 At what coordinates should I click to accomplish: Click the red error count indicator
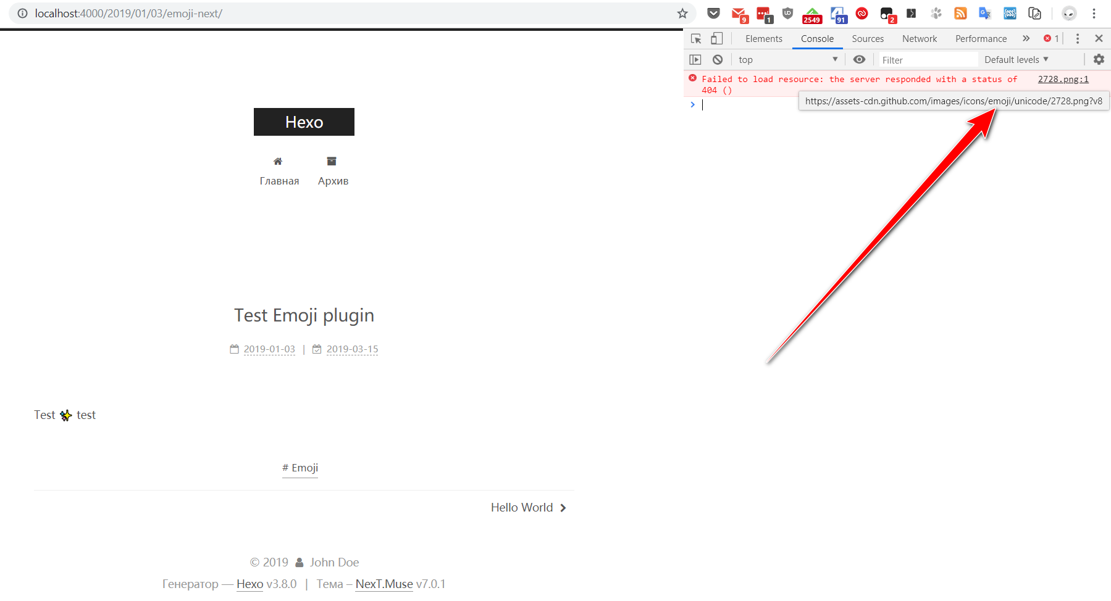click(x=1051, y=38)
